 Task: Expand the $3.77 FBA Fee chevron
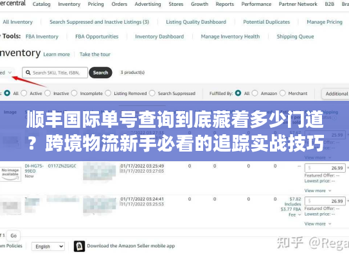click(300, 214)
